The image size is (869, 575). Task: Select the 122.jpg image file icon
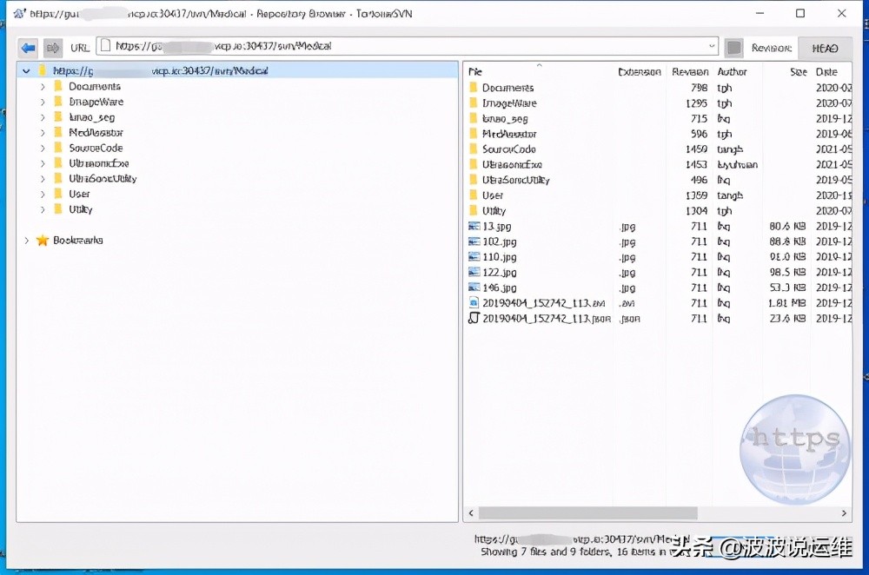(x=474, y=272)
